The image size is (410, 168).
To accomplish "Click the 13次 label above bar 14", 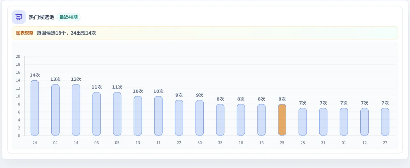I will 76,79.
